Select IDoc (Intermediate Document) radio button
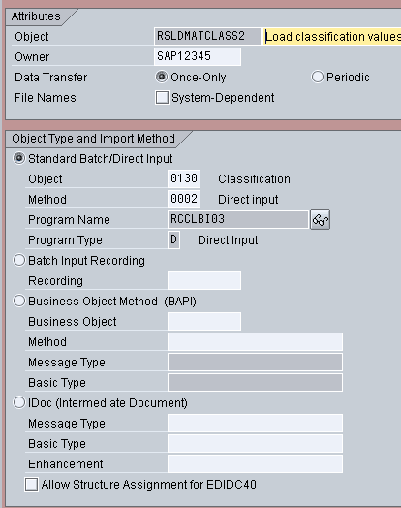The image size is (401, 508). click(x=19, y=402)
